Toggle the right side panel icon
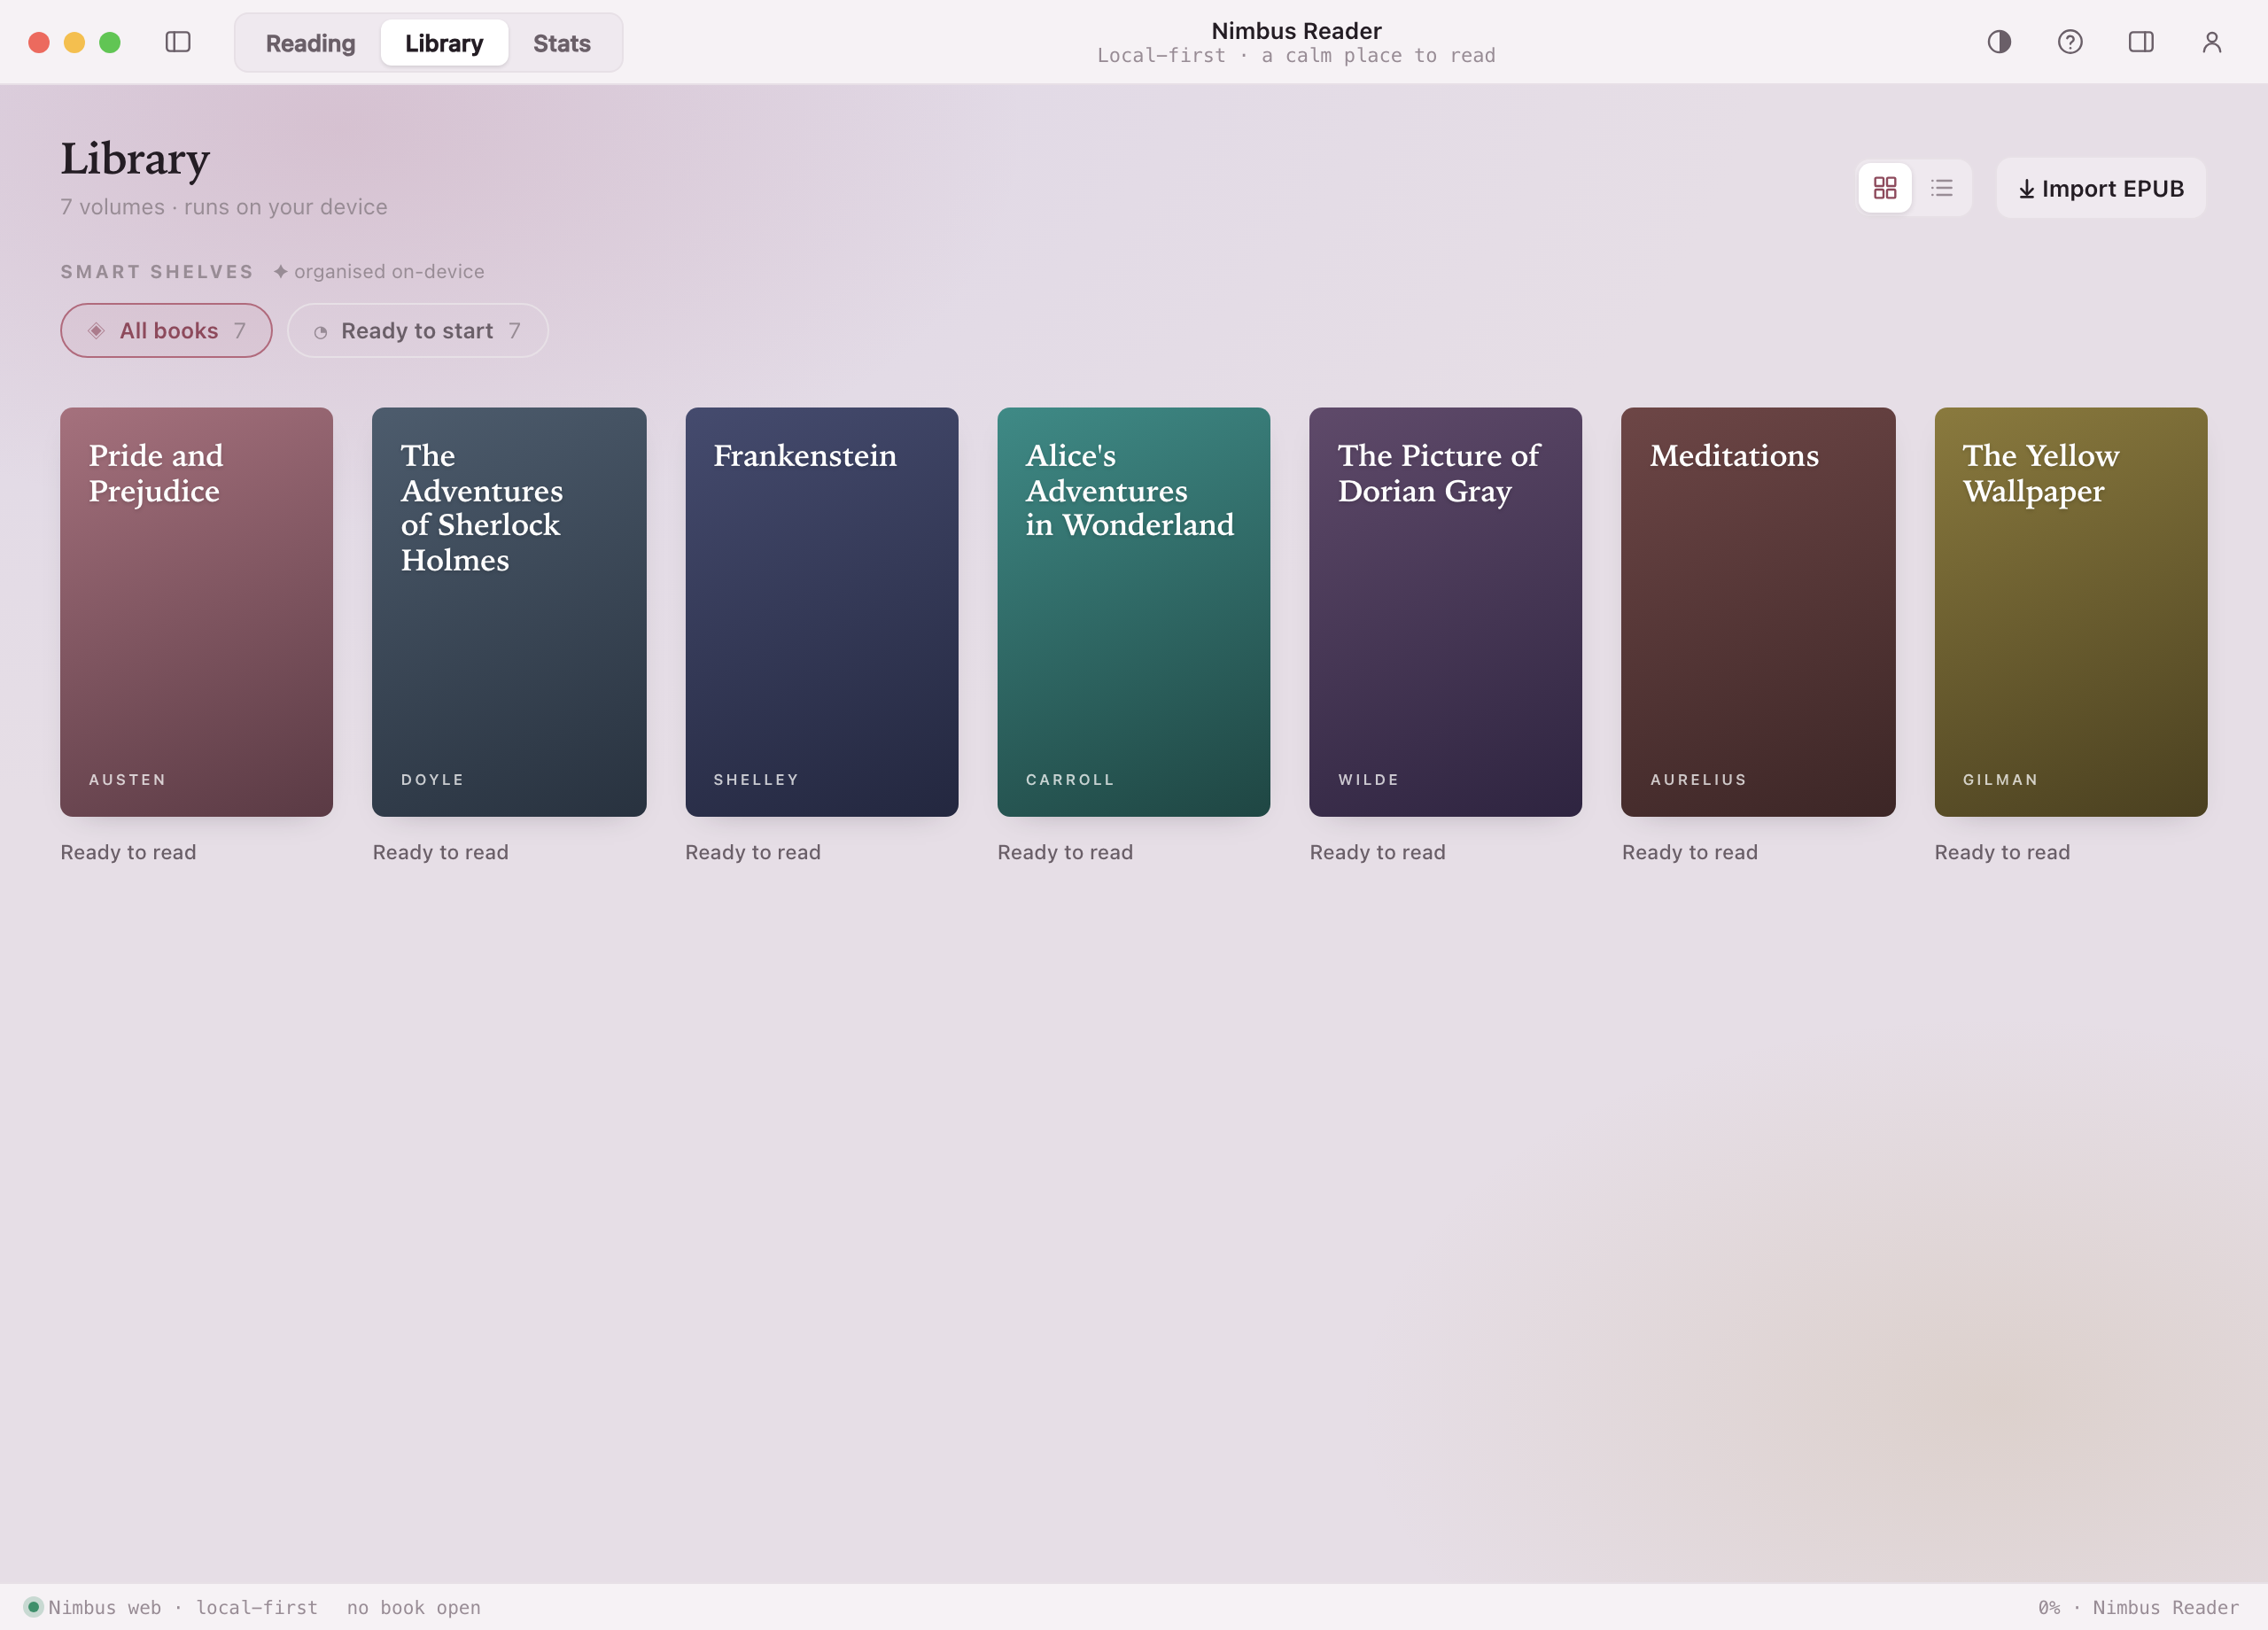Image resolution: width=2268 pixels, height=1630 pixels. tap(2141, 42)
